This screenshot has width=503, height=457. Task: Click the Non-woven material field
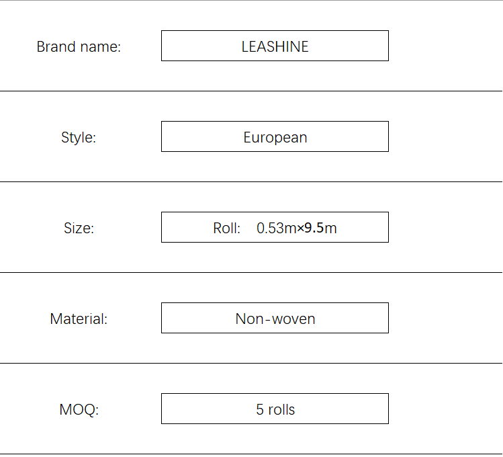275,318
